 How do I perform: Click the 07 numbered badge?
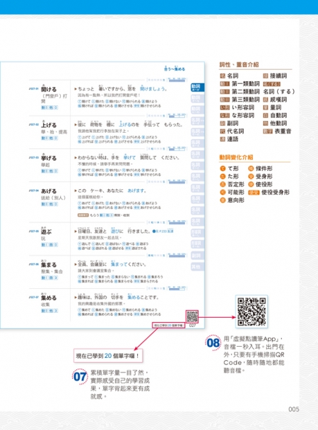(x=80, y=376)
